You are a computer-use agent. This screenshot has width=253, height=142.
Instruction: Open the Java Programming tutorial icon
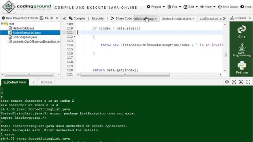(242, 49)
